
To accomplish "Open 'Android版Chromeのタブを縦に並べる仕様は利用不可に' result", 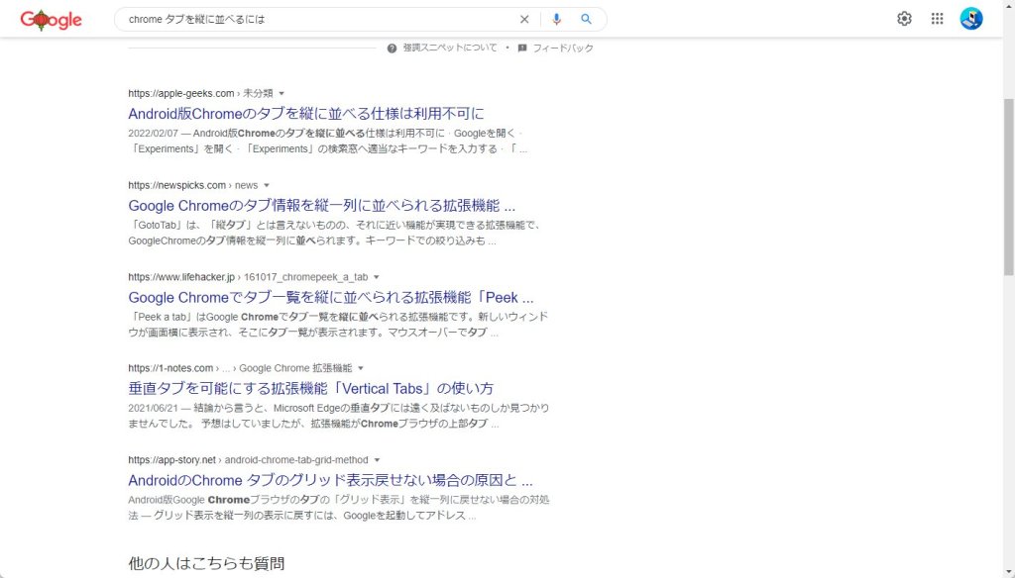I will [306, 114].
